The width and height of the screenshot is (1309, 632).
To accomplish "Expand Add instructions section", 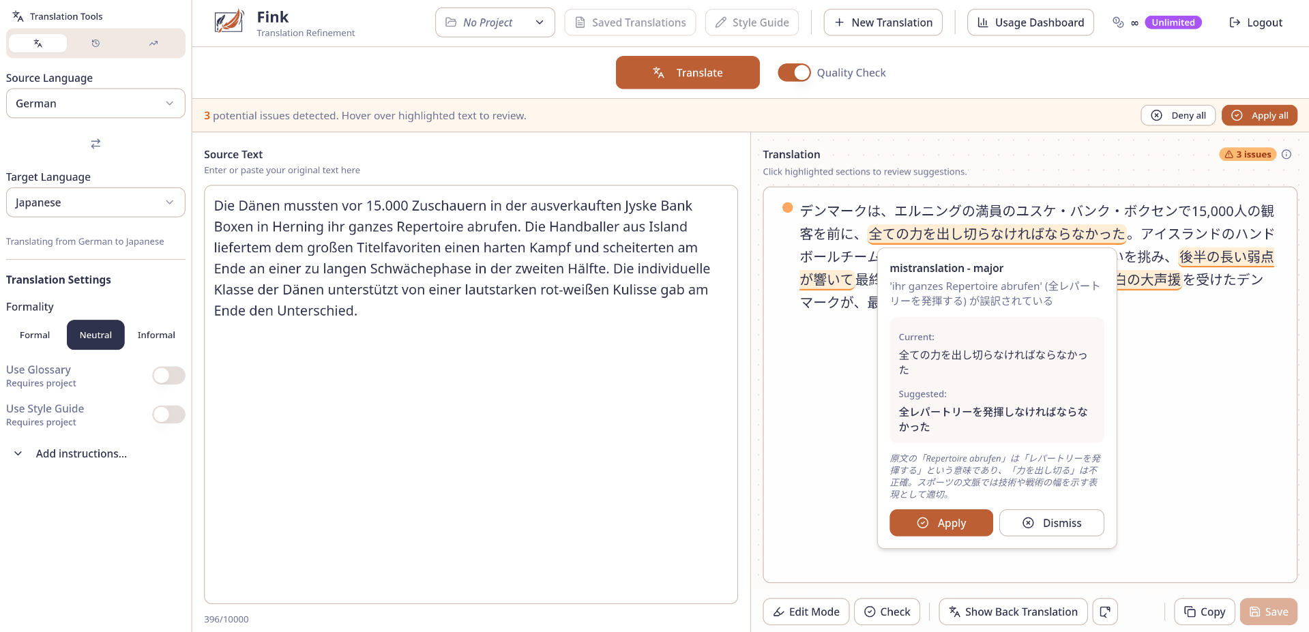I will click(x=70, y=453).
